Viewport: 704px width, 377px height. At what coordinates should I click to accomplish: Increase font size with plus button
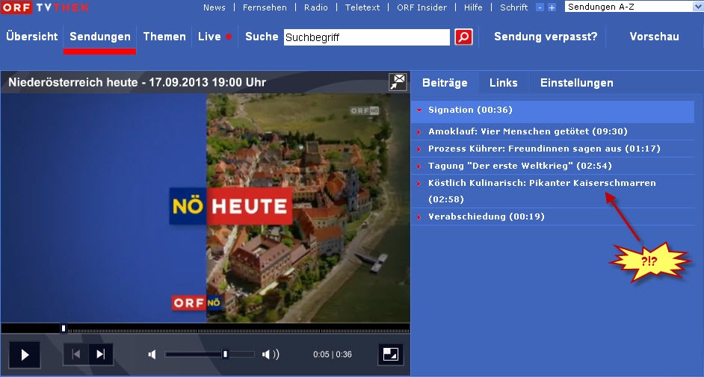pyautogui.click(x=552, y=7)
